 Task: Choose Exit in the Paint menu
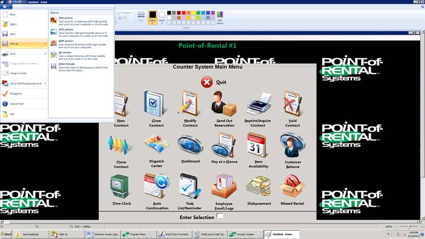tap(24, 114)
